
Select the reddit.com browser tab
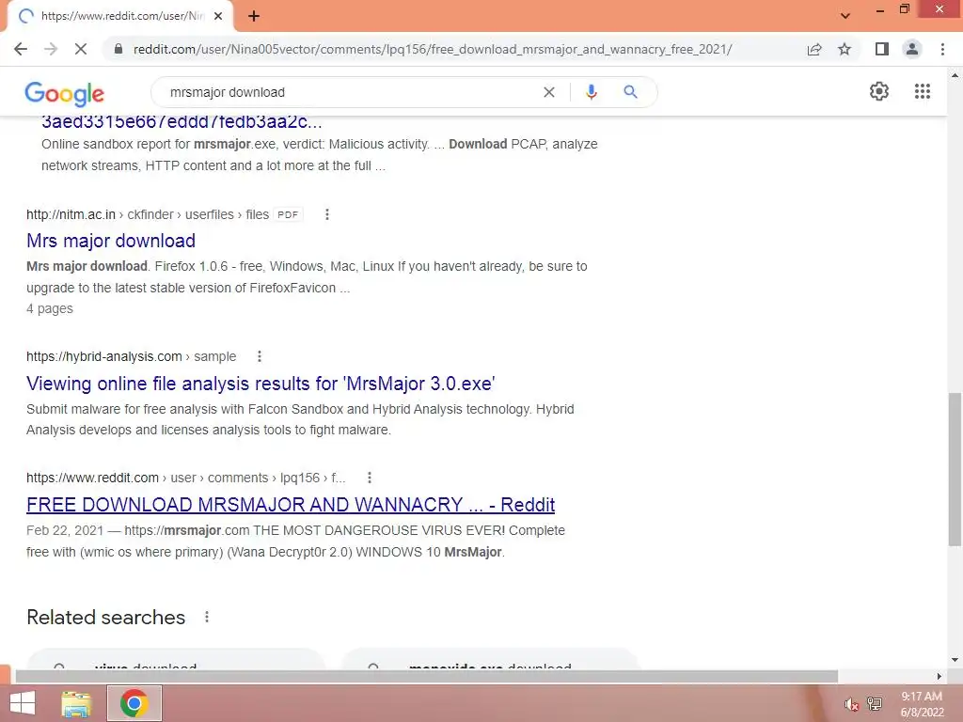coord(119,16)
